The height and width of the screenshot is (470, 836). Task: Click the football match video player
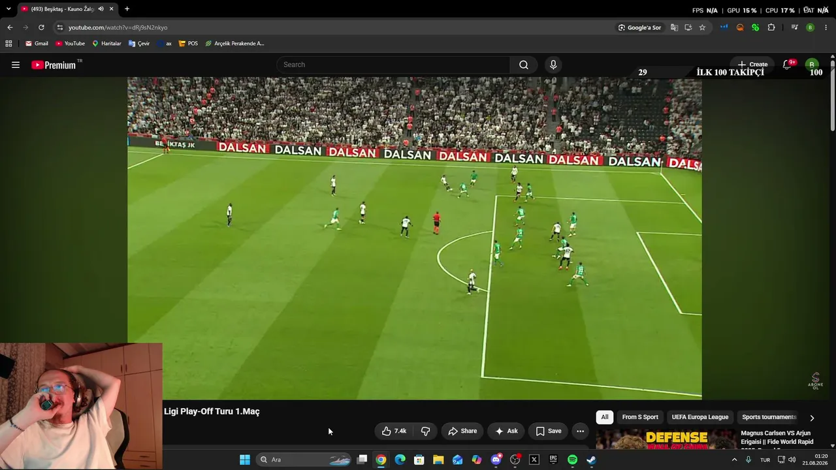click(415, 238)
